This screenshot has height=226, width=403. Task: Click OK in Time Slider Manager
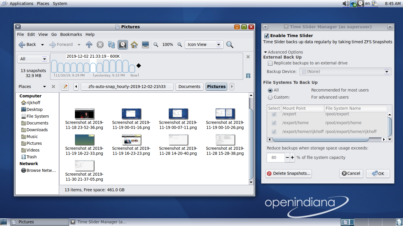378,173
